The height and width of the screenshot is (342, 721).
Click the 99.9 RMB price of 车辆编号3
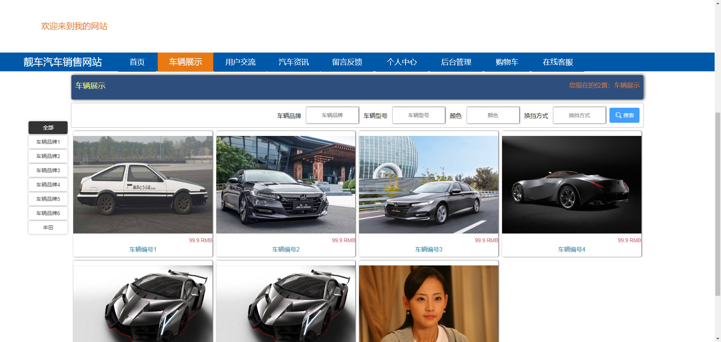pyautogui.click(x=486, y=240)
